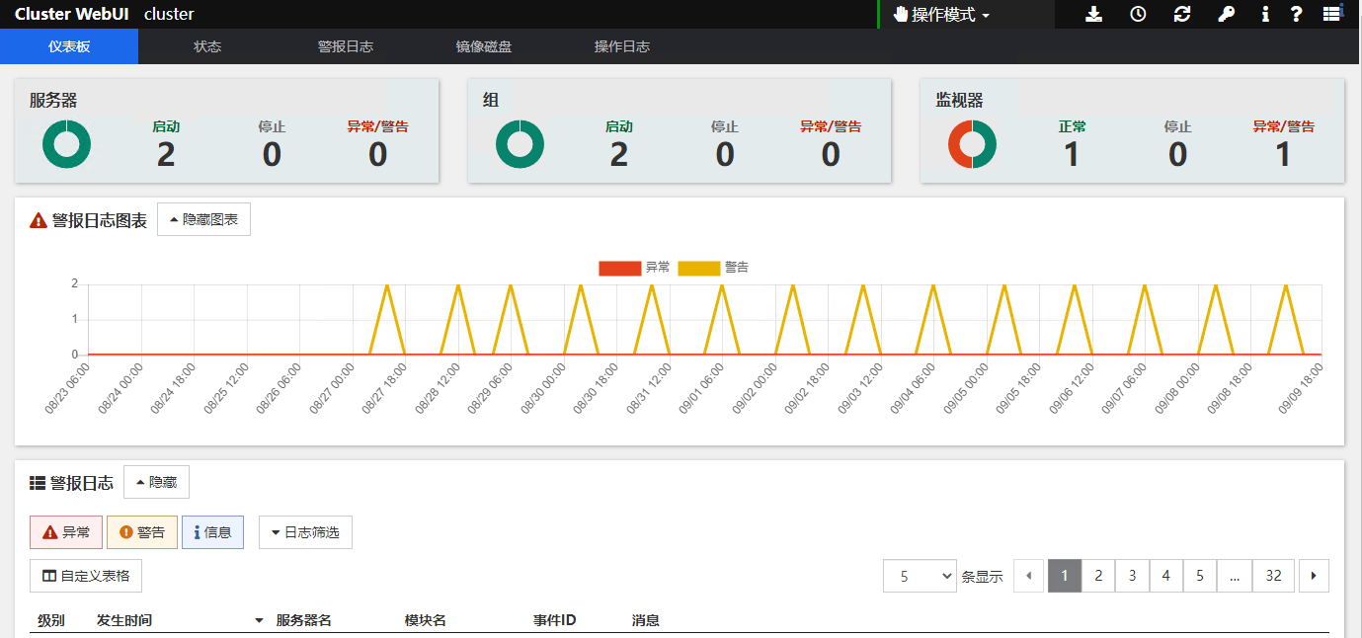Click the monitor status donut chart
The image size is (1362, 638).
(972, 144)
